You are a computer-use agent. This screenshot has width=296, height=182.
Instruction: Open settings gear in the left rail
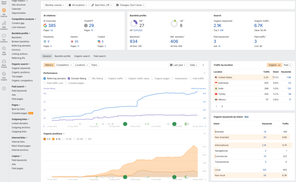click(4, 88)
